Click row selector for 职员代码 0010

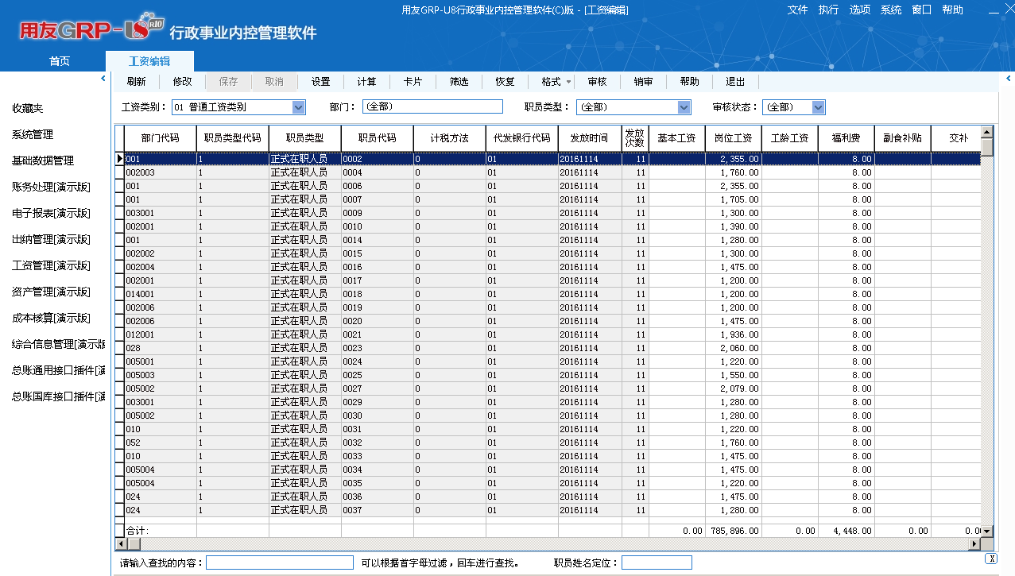[119, 226]
